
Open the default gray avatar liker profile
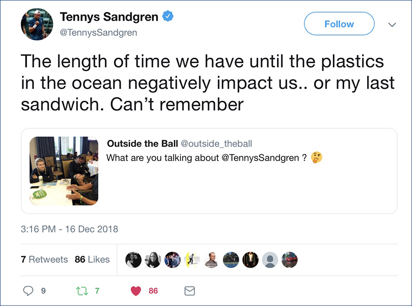click(270, 260)
